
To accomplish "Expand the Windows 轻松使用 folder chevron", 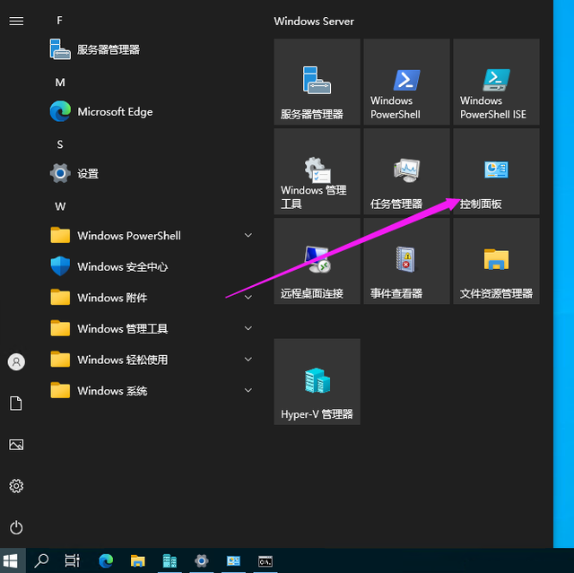I will [248, 360].
